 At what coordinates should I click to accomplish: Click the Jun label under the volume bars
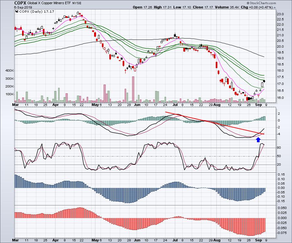[137, 105]
